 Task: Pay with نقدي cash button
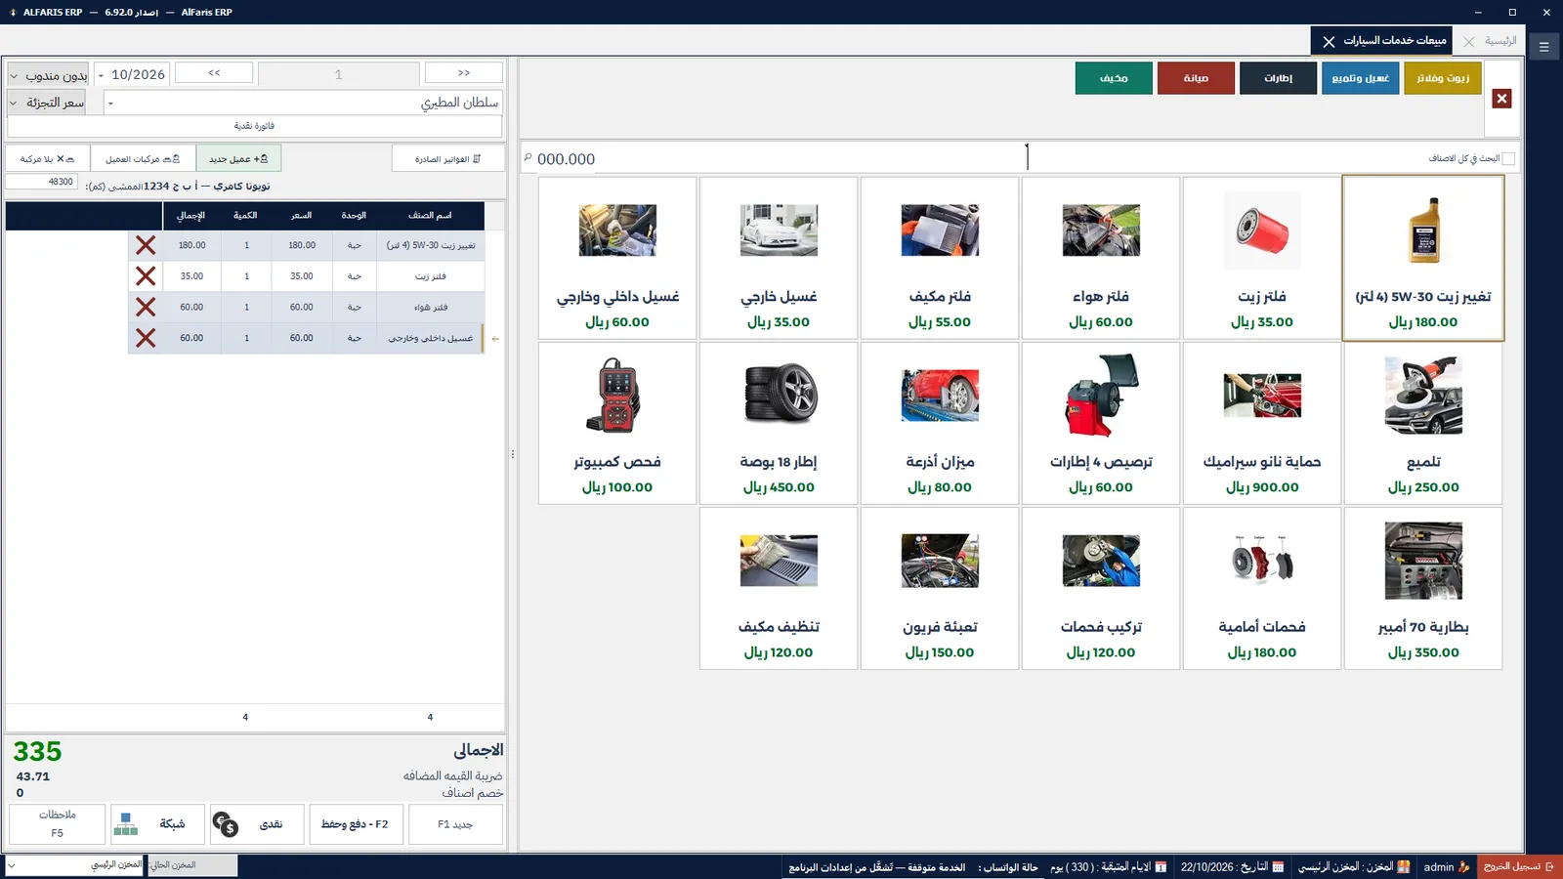[255, 824]
